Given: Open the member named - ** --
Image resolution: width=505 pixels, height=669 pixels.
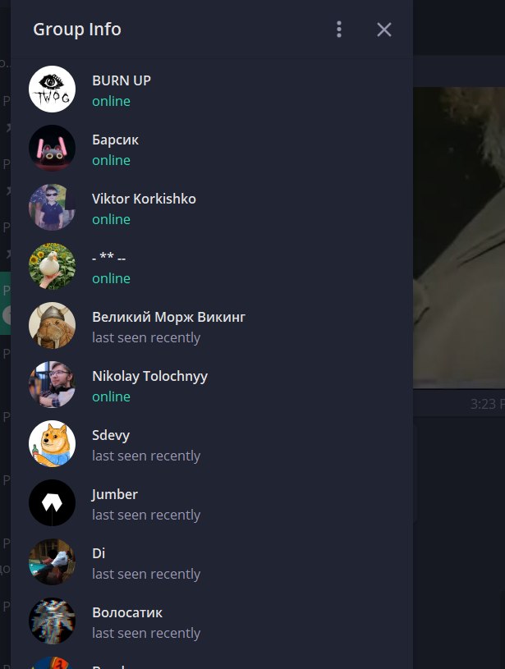Looking at the screenshot, I should click(211, 266).
